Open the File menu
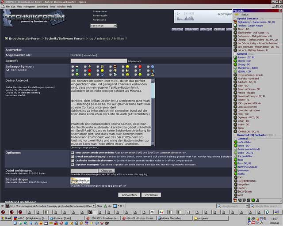The height and width of the screenshot is (226, 283). (x=8, y=7)
